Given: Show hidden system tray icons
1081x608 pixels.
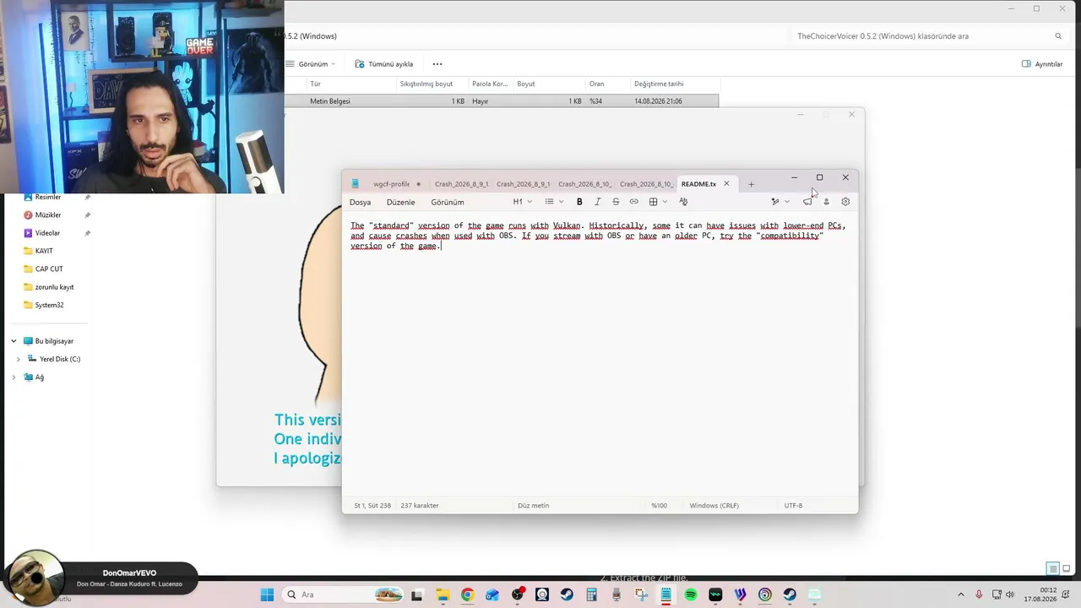Looking at the screenshot, I should click(x=960, y=594).
